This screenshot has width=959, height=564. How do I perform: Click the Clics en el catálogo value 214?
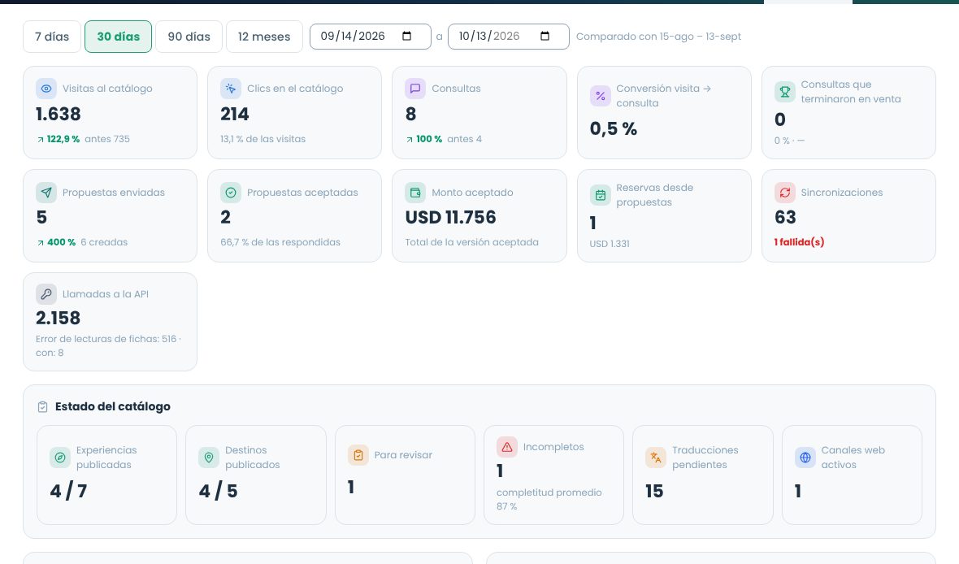coord(235,115)
